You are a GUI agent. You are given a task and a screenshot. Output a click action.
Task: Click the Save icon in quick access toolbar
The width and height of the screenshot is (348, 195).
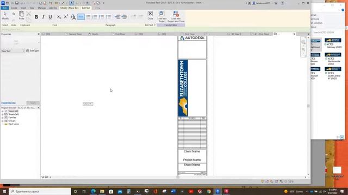click(17, 3)
